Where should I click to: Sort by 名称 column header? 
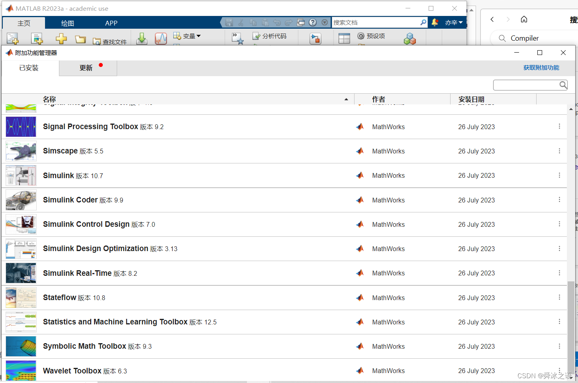tap(49, 99)
